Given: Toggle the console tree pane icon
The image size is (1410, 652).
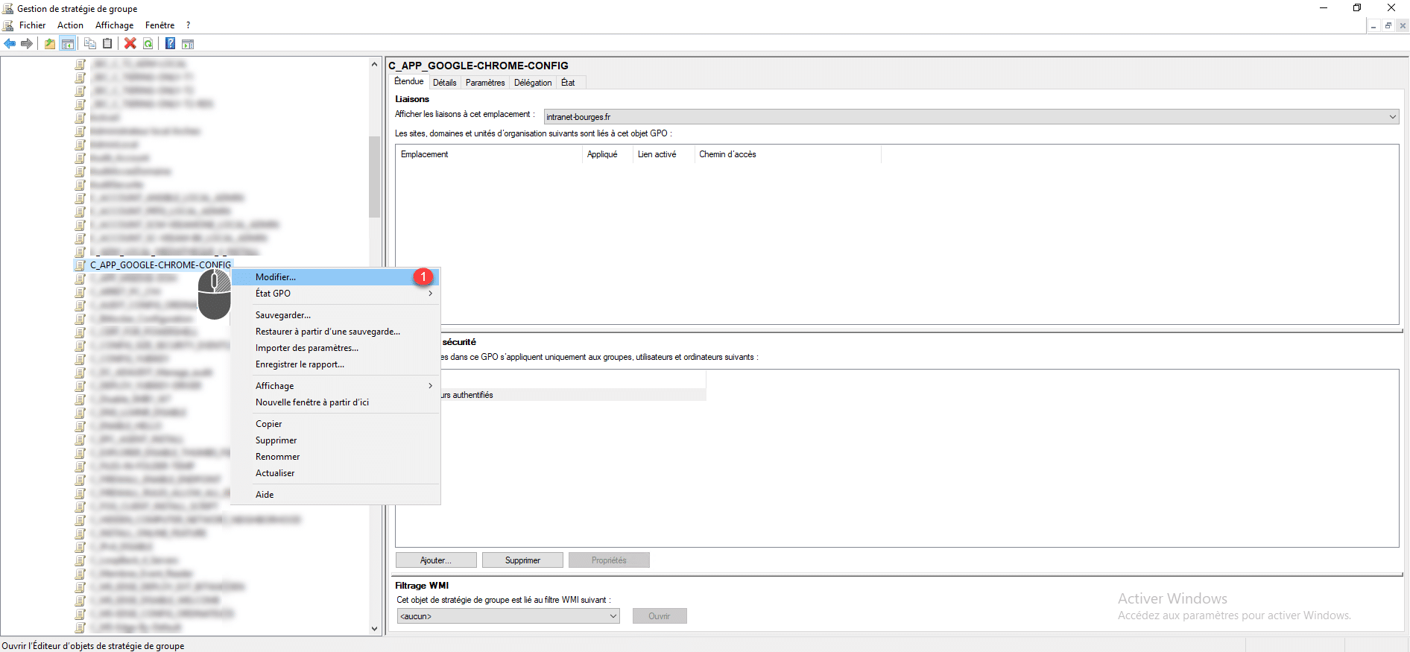Looking at the screenshot, I should tap(67, 44).
